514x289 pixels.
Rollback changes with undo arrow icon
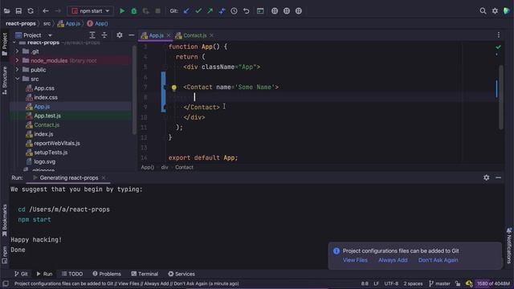tap(247, 10)
